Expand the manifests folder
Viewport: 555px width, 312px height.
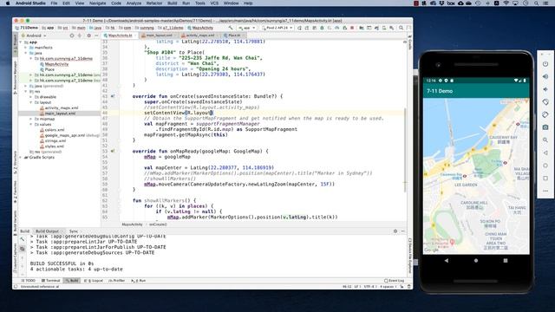tap(26, 48)
